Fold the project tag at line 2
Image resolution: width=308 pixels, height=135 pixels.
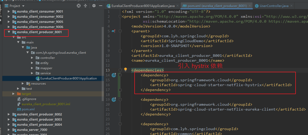point(120,16)
